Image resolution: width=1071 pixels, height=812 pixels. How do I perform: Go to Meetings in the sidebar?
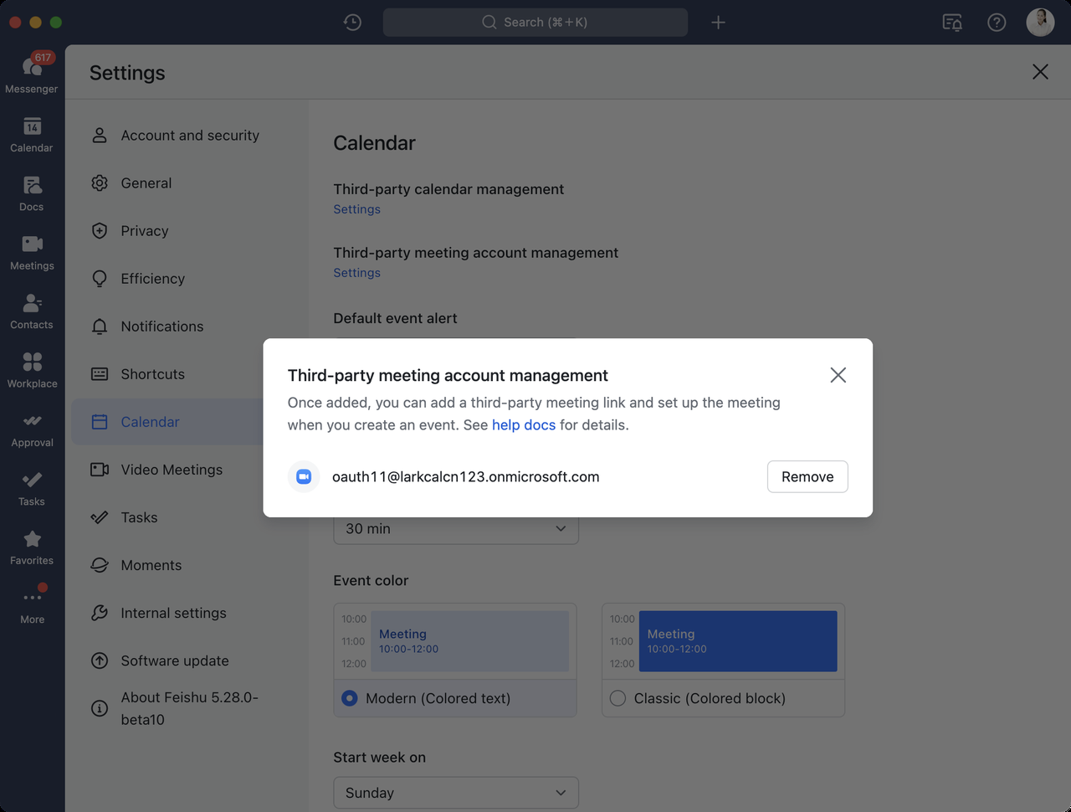[x=32, y=251]
